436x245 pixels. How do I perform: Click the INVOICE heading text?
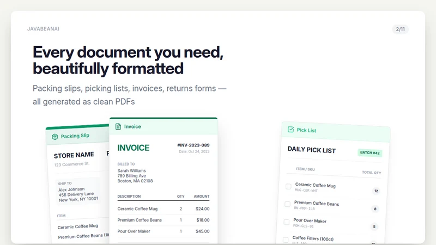coord(134,148)
